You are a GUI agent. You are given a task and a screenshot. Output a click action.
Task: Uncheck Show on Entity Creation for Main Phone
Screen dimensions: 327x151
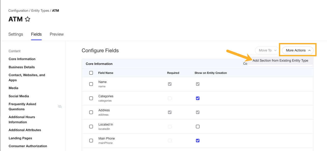[198, 141]
